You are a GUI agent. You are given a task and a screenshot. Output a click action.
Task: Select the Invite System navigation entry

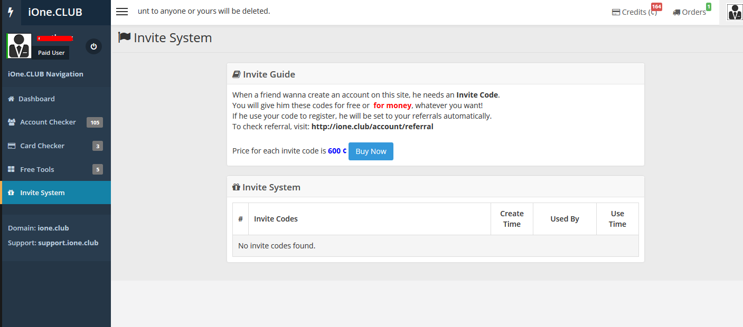pyautogui.click(x=41, y=193)
